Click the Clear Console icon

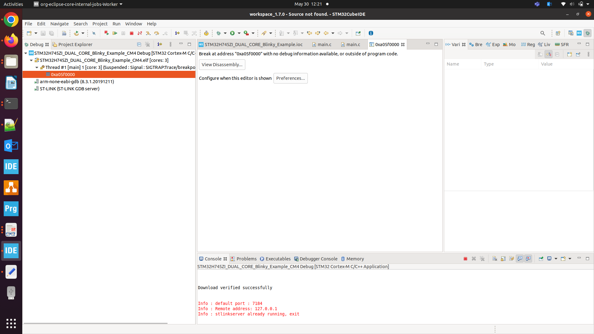coord(495,259)
